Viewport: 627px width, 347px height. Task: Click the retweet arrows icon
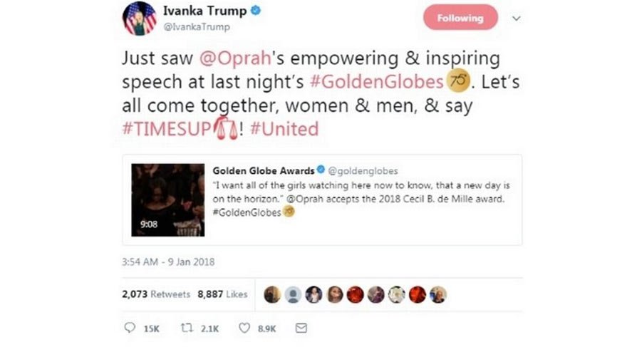[187, 328]
